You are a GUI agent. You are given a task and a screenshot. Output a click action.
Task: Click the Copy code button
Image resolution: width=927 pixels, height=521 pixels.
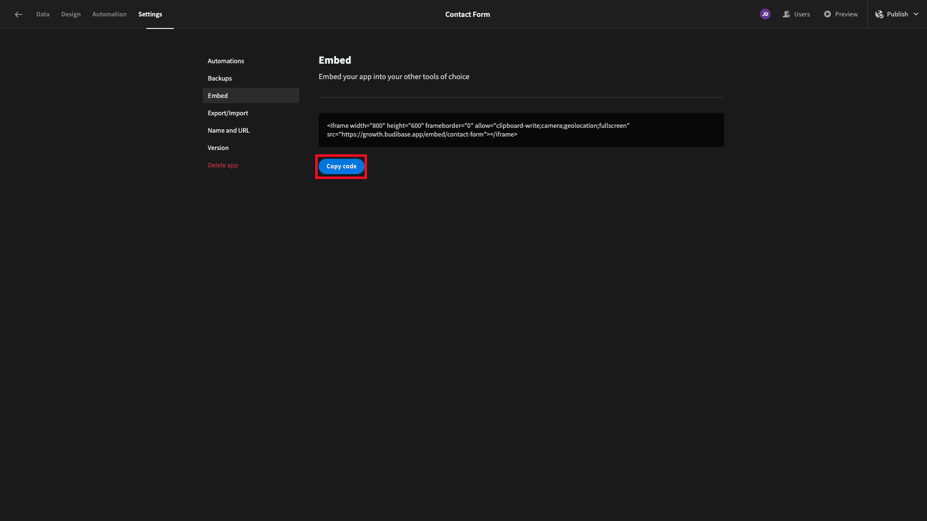tap(341, 166)
